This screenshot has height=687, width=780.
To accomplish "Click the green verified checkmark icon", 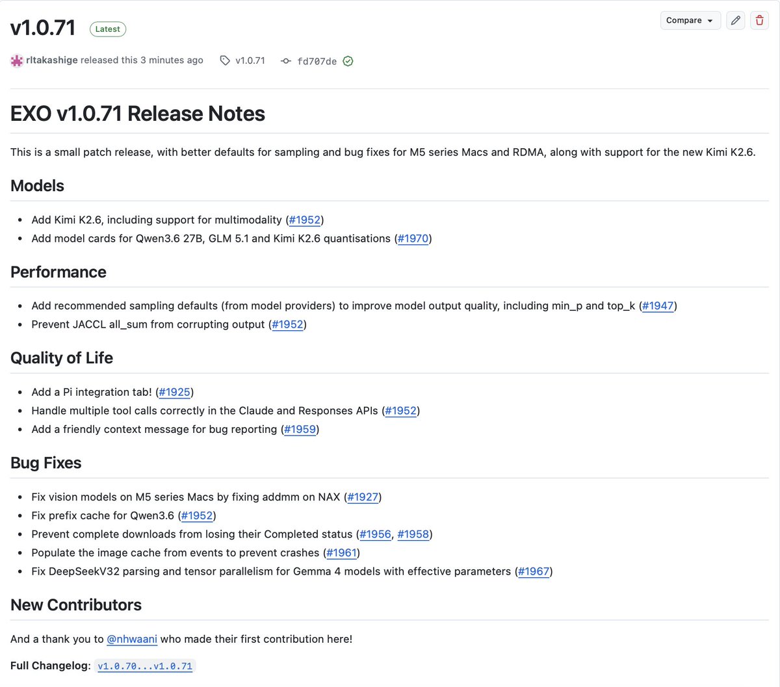I will point(348,61).
